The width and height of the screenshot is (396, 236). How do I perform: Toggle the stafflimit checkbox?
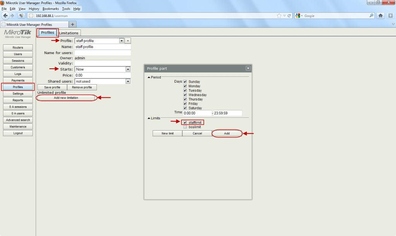pyautogui.click(x=185, y=122)
